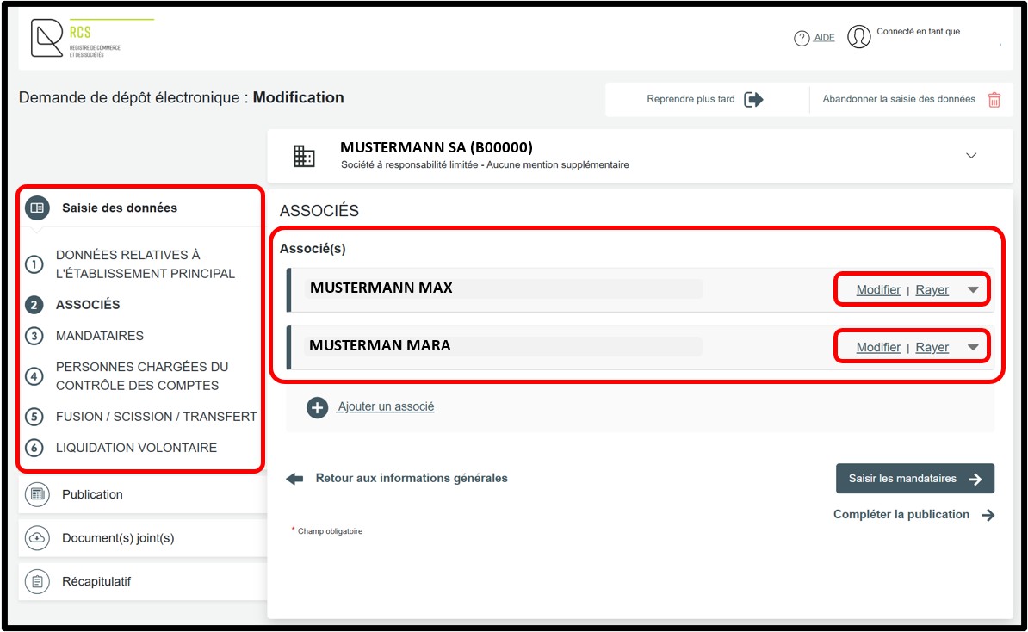Click the trash icon to abandon data entry
The height and width of the screenshot is (632, 1028).
pyautogui.click(x=994, y=99)
